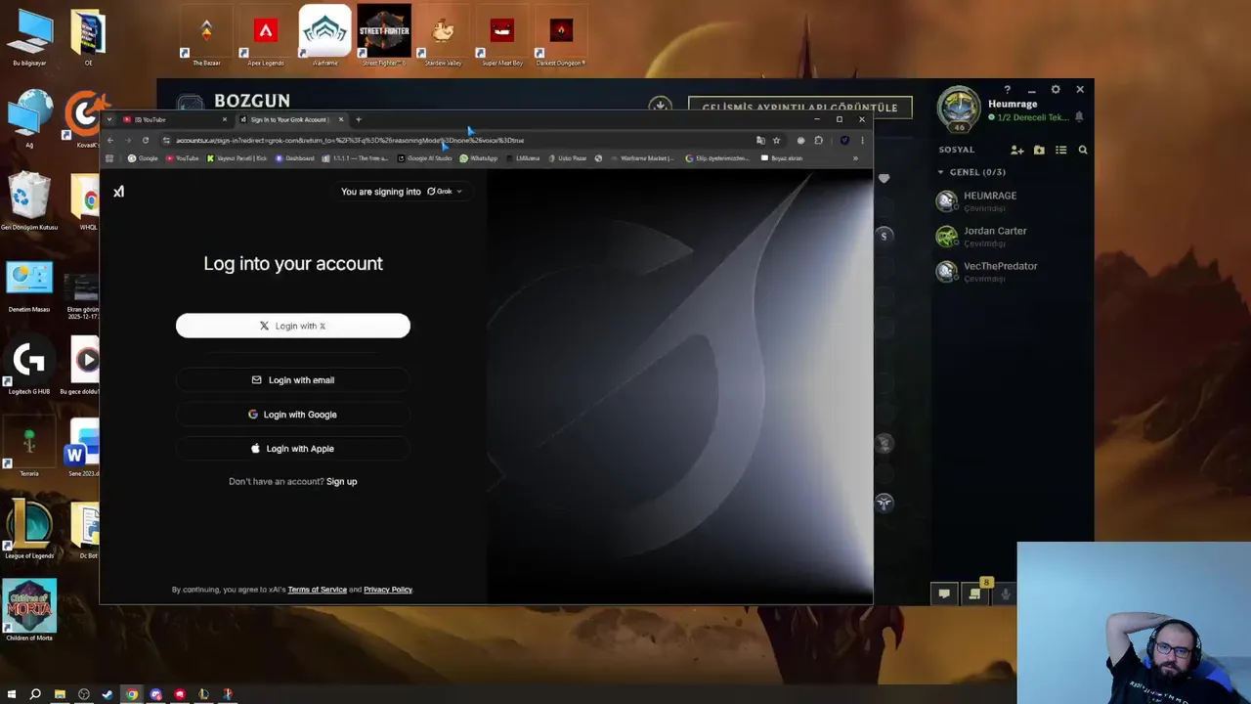Click the Login with X button
This screenshot has height=704, width=1251.
coord(293,326)
